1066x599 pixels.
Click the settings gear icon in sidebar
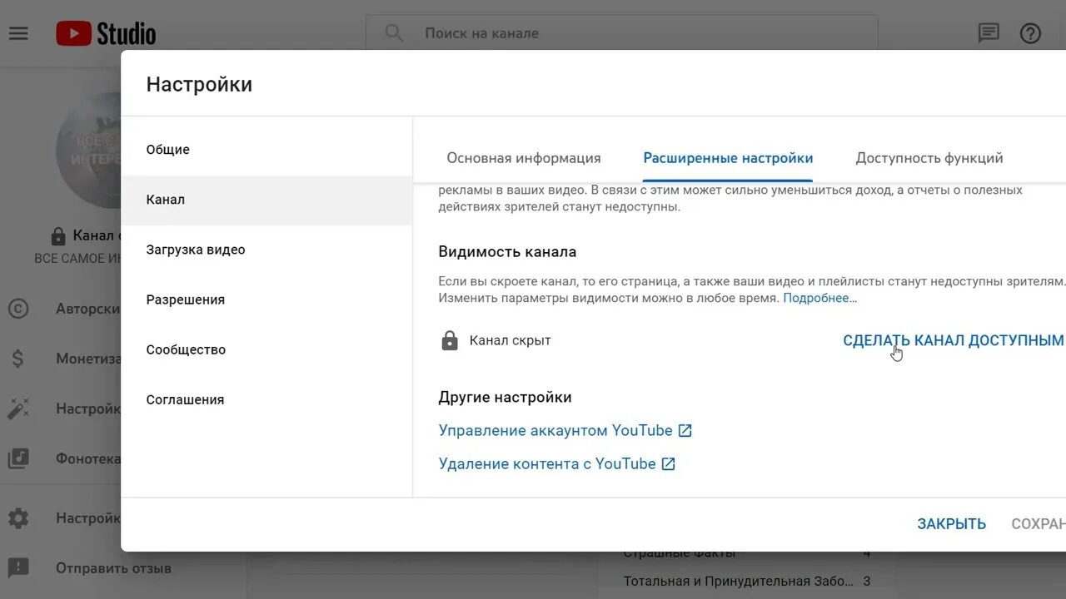(18, 518)
